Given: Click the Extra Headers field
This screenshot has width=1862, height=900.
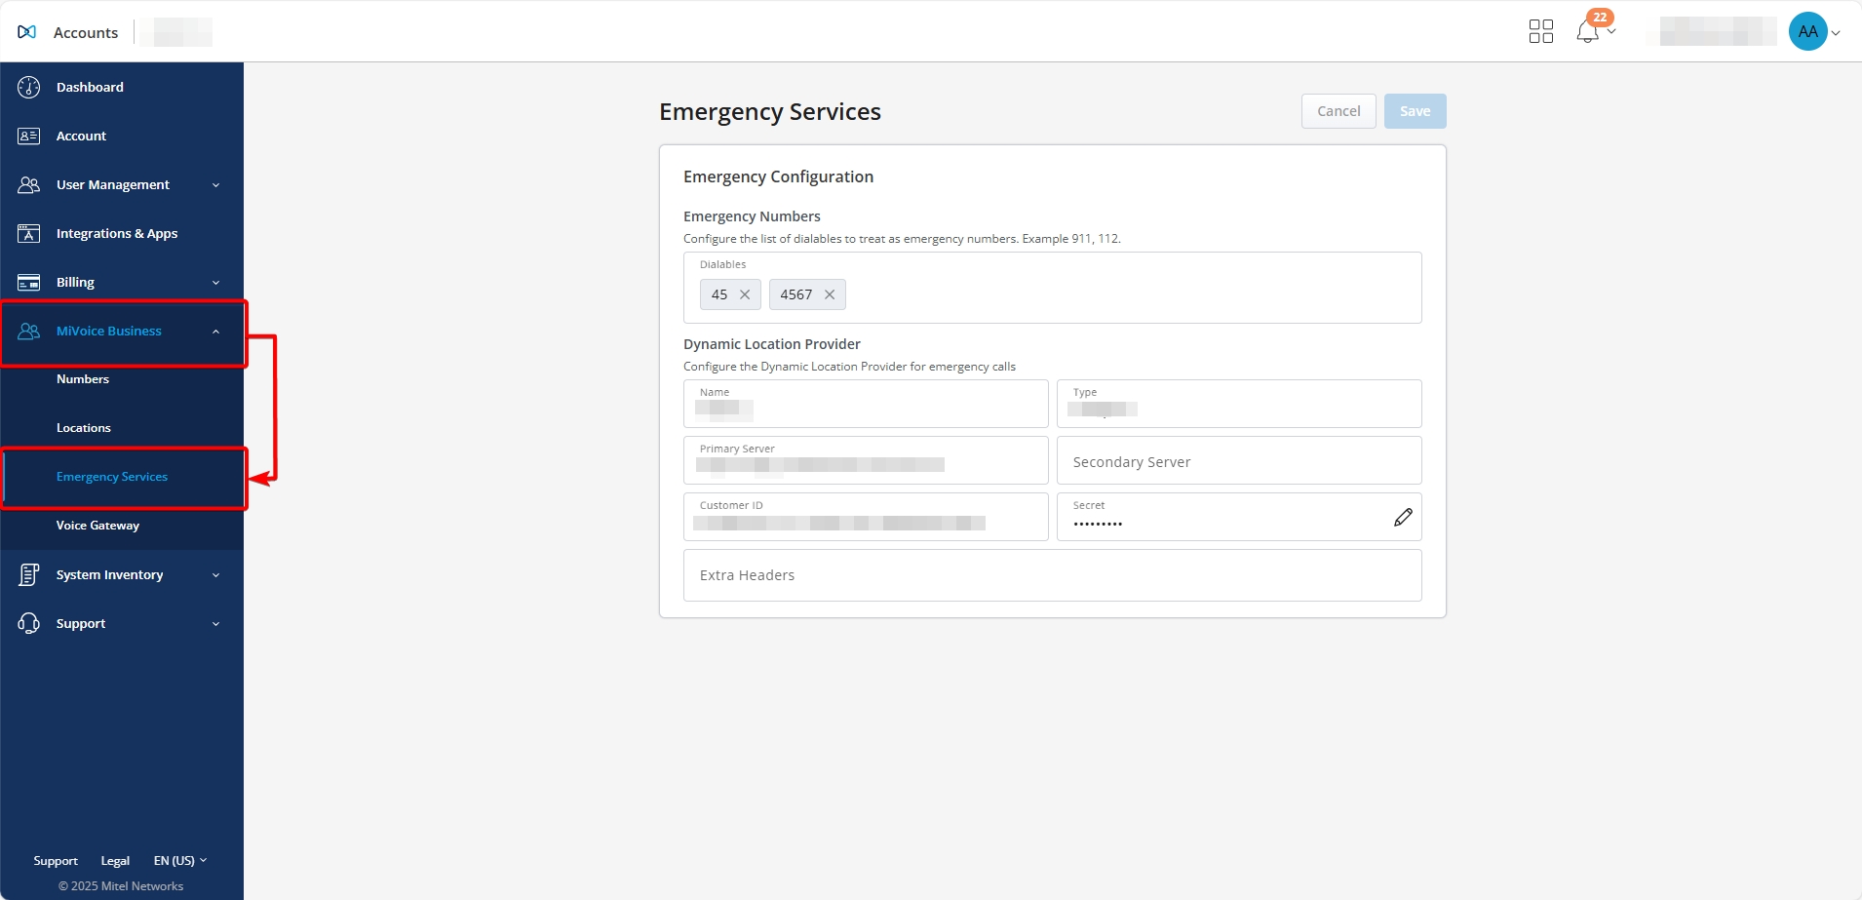Looking at the screenshot, I should click(x=1052, y=575).
